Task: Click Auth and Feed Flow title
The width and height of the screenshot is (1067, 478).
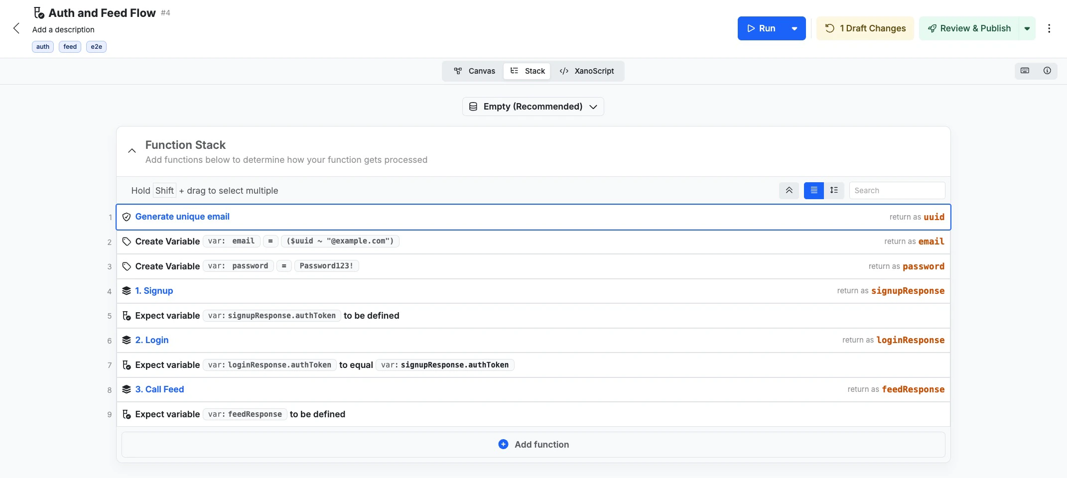Action: [102, 13]
